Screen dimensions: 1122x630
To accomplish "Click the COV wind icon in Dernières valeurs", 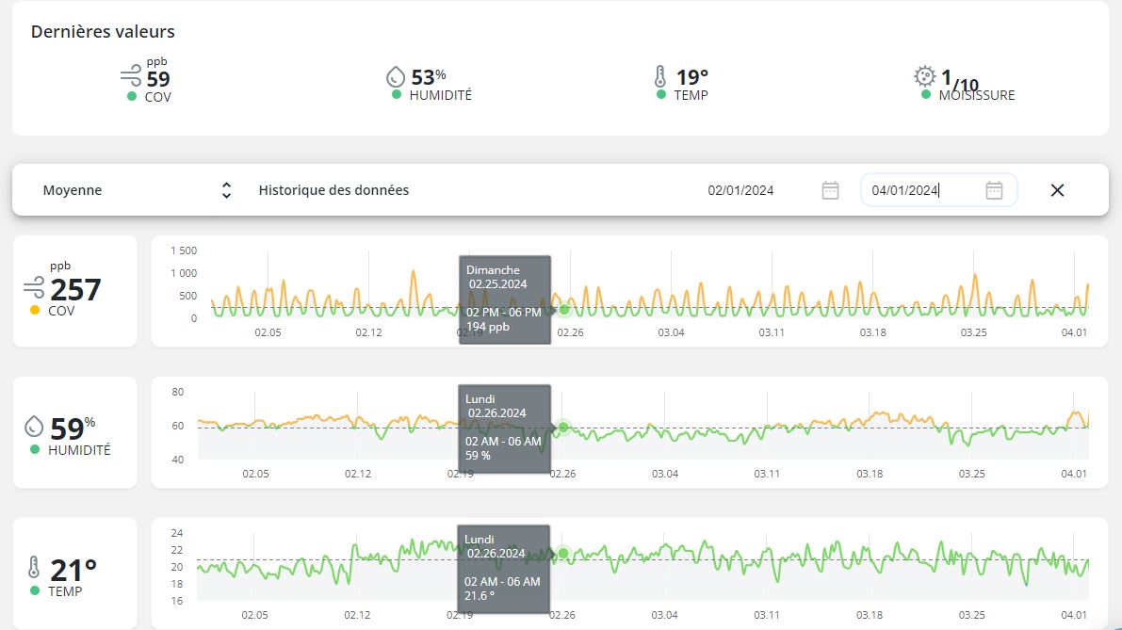I will 131,75.
